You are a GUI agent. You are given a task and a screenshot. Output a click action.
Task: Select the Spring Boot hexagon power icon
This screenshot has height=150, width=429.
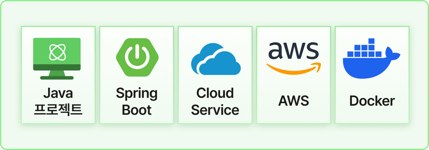click(x=137, y=58)
